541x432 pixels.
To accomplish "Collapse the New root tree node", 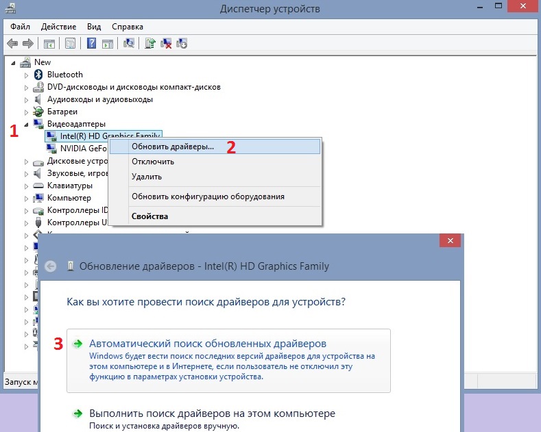I will (x=13, y=63).
